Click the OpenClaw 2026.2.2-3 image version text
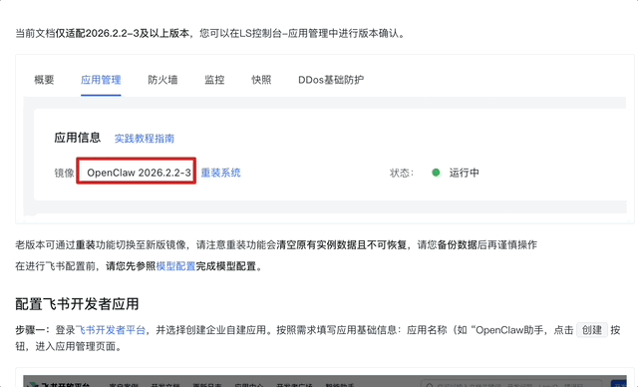 coord(139,173)
